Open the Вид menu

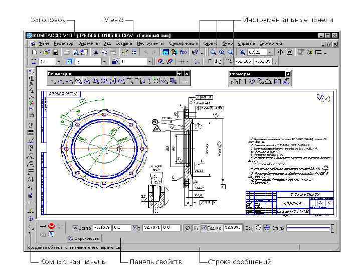107,43
